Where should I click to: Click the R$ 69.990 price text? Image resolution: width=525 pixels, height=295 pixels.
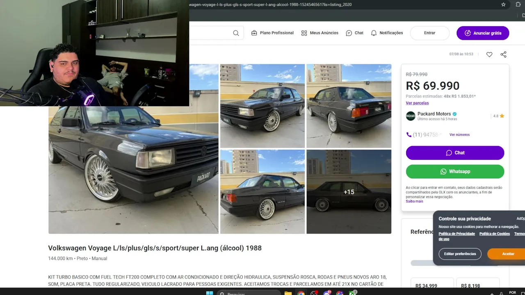pos(433,86)
